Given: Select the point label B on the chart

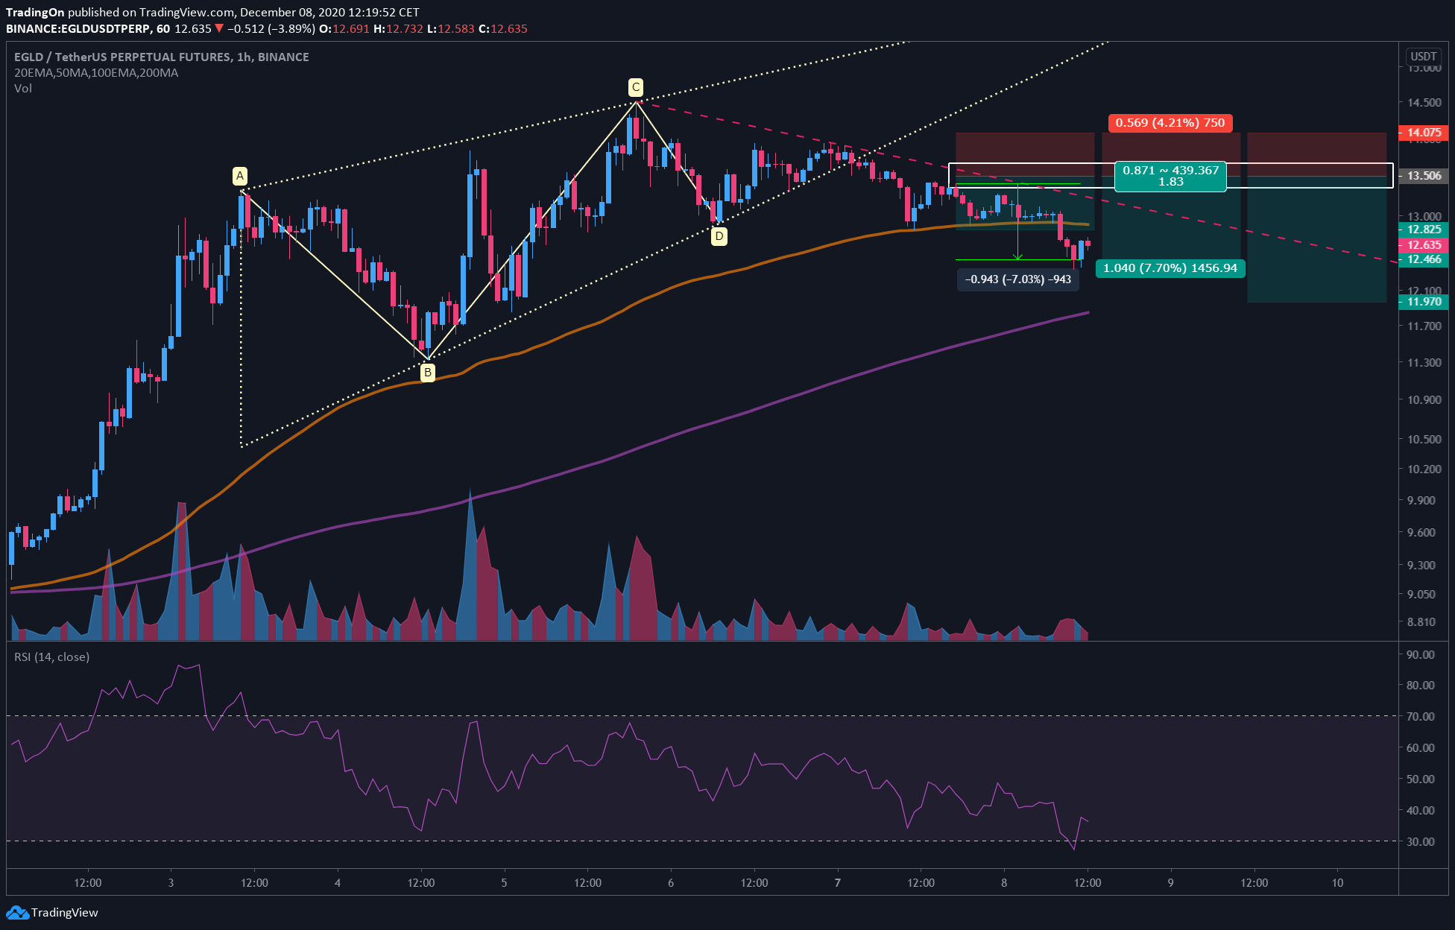Looking at the screenshot, I should click(x=427, y=373).
